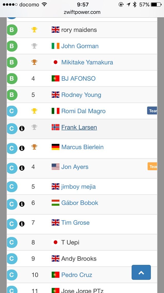Tap the zwiftpower.com address bar
This screenshot has height=293, width=164.
pos(82,12)
